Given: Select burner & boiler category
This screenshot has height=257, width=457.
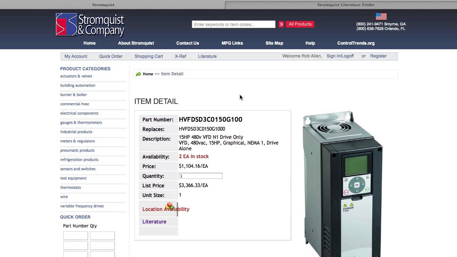Looking at the screenshot, I should [x=74, y=95].
